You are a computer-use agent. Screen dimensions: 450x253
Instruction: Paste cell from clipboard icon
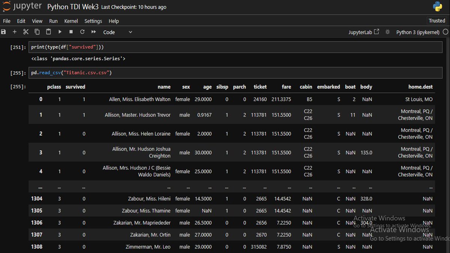click(48, 32)
